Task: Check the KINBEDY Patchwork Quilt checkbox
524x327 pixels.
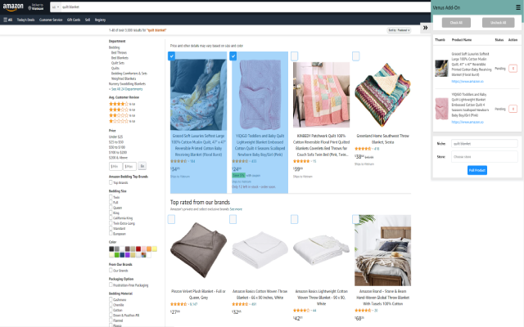Action: (x=295, y=56)
